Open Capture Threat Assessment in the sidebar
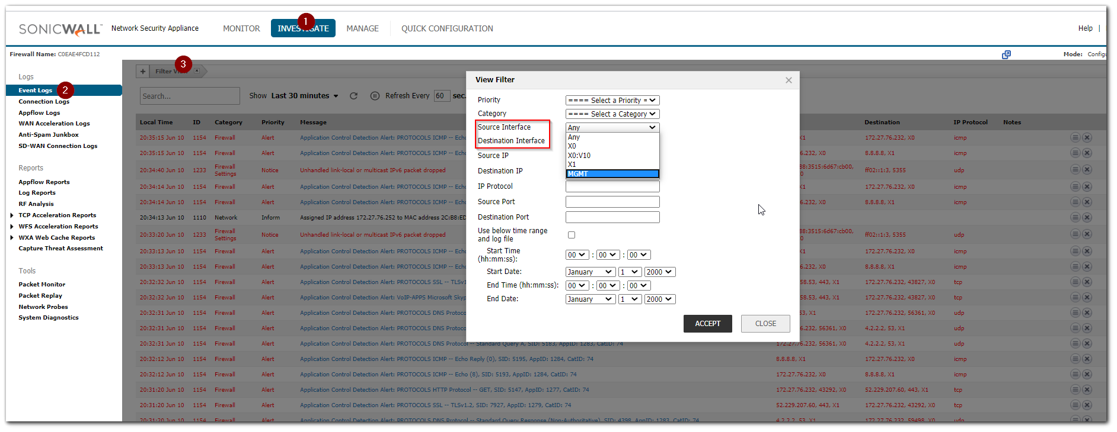The height and width of the screenshot is (432, 1117). (x=60, y=249)
